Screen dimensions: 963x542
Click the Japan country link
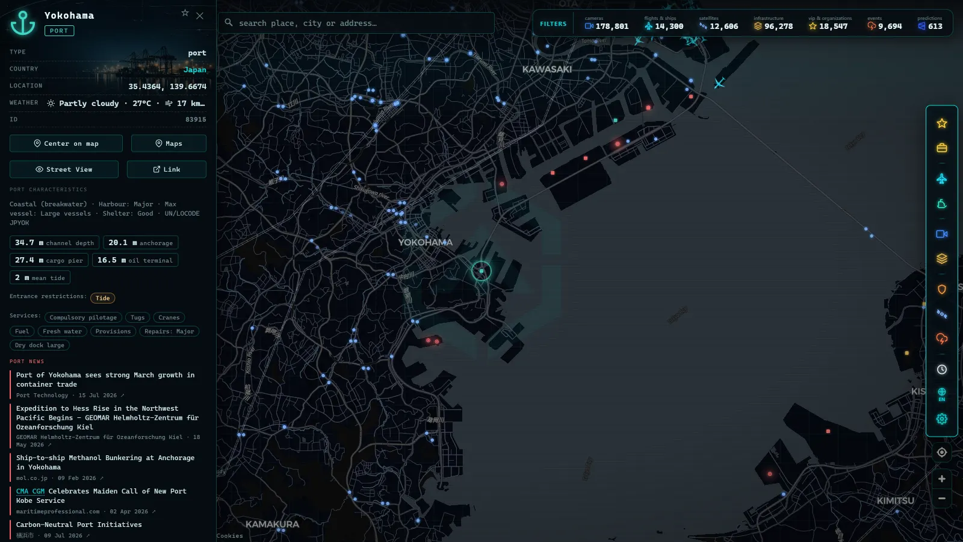[x=194, y=70]
